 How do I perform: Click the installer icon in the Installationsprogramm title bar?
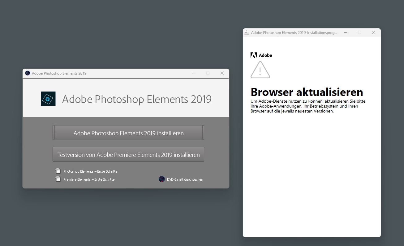pyautogui.click(x=247, y=32)
